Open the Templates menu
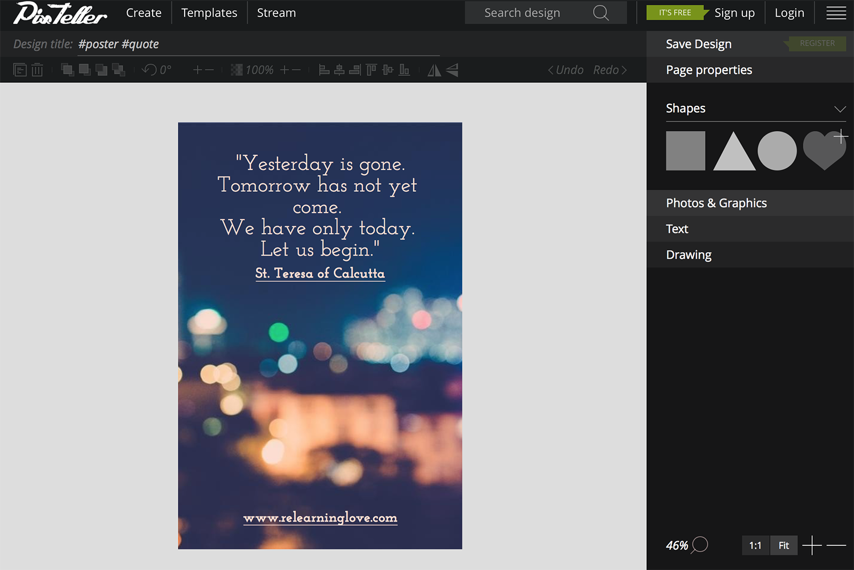Viewport: 854px width, 570px height. 209,13
